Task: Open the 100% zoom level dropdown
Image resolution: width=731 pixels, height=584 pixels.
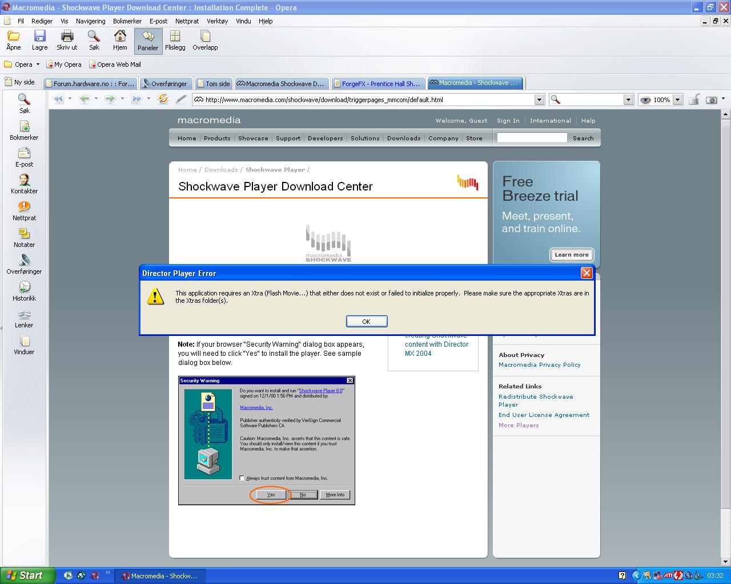Action: coord(677,100)
